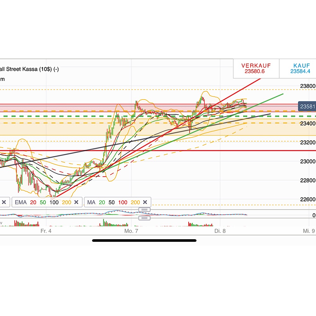Select the Wall Street Kassa (10$) instrument title
Viewport: 316px width, 316px height.
click(30, 69)
